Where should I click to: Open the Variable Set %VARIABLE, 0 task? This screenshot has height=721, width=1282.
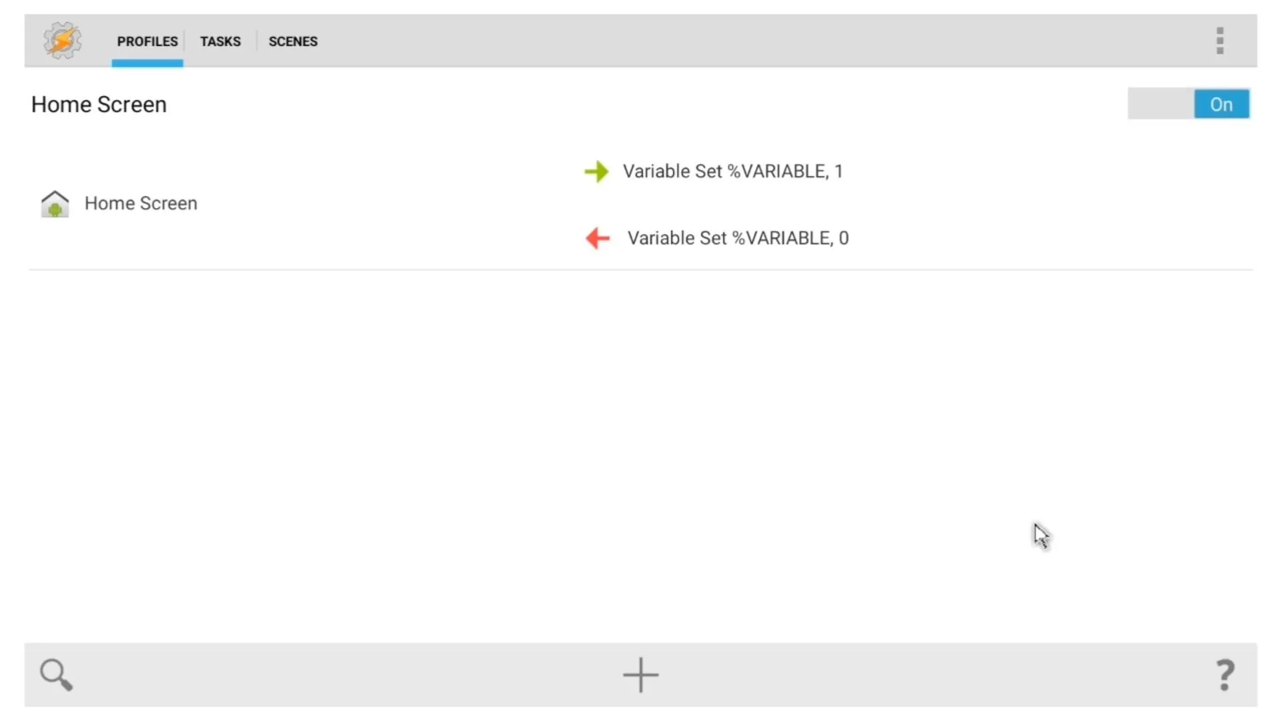click(738, 238)
